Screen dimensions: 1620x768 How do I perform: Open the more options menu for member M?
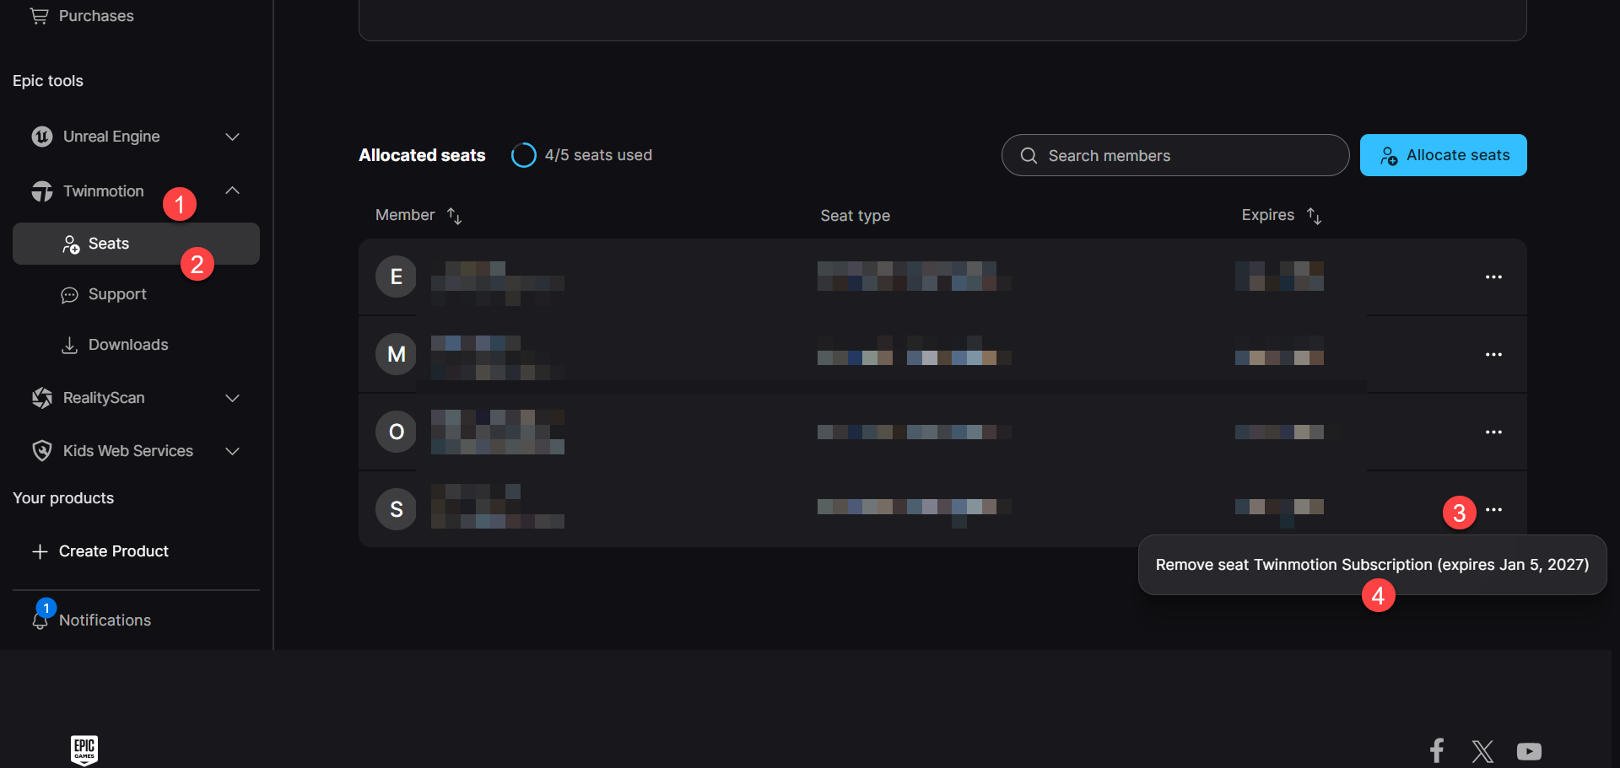coord(1493,355)
